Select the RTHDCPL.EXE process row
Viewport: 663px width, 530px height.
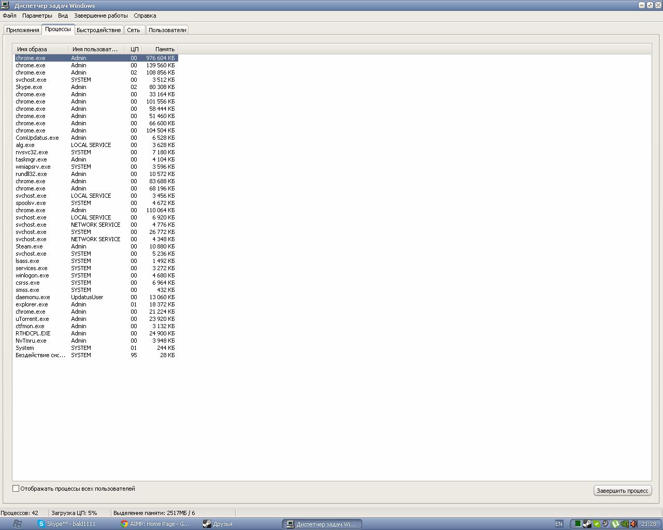click(x=96, y=333)
